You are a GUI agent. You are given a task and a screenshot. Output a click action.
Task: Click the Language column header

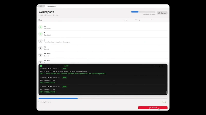124,20
